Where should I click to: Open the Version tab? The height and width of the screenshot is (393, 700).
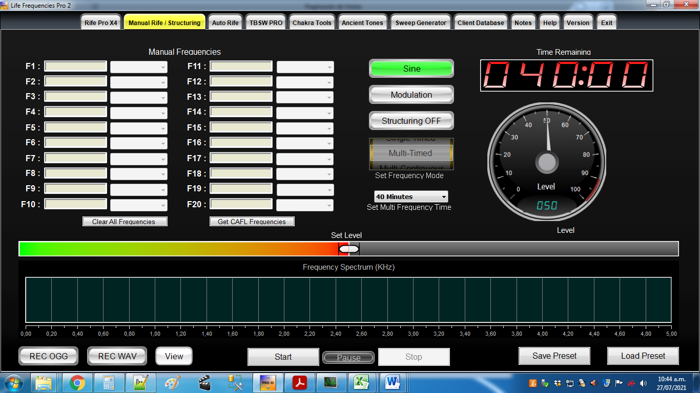(x=578, y=23)
